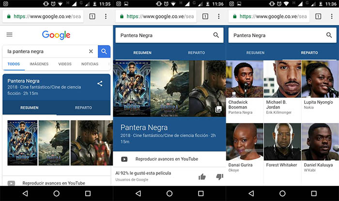
Task: Open the Black Panther poster thumbnail in the first screen
Action: point(22,143)
